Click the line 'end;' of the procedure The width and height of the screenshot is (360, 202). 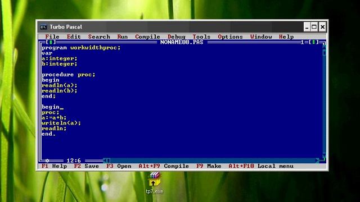pyautogui.click(x=49, y=96)
